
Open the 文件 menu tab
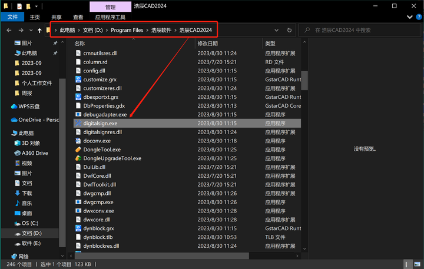point(12,17)
